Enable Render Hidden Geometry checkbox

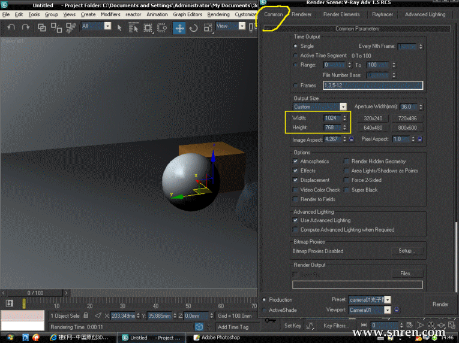click(x=347, y=162)
